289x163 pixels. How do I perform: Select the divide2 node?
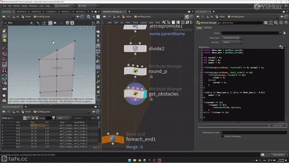coord(135,48)
